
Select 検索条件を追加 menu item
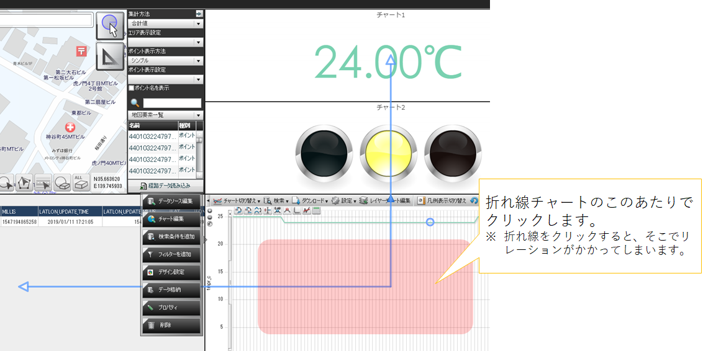coord(171,236)
